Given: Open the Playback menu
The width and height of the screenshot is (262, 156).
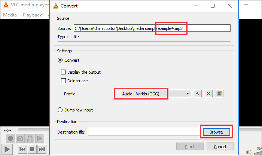Looking at the screenshot, I should (x=32, y=15).
